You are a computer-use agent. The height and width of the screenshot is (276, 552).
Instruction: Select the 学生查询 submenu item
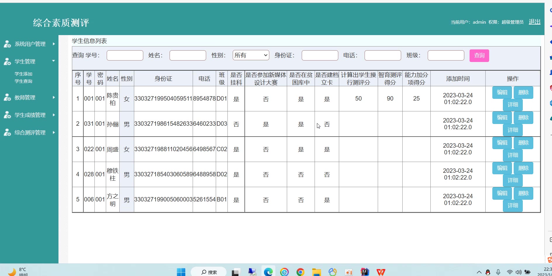23,81
